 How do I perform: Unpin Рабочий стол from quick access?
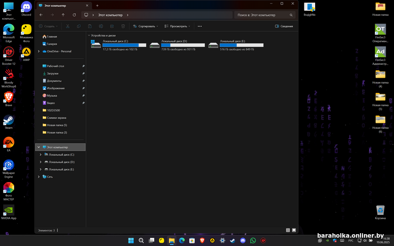83,66
